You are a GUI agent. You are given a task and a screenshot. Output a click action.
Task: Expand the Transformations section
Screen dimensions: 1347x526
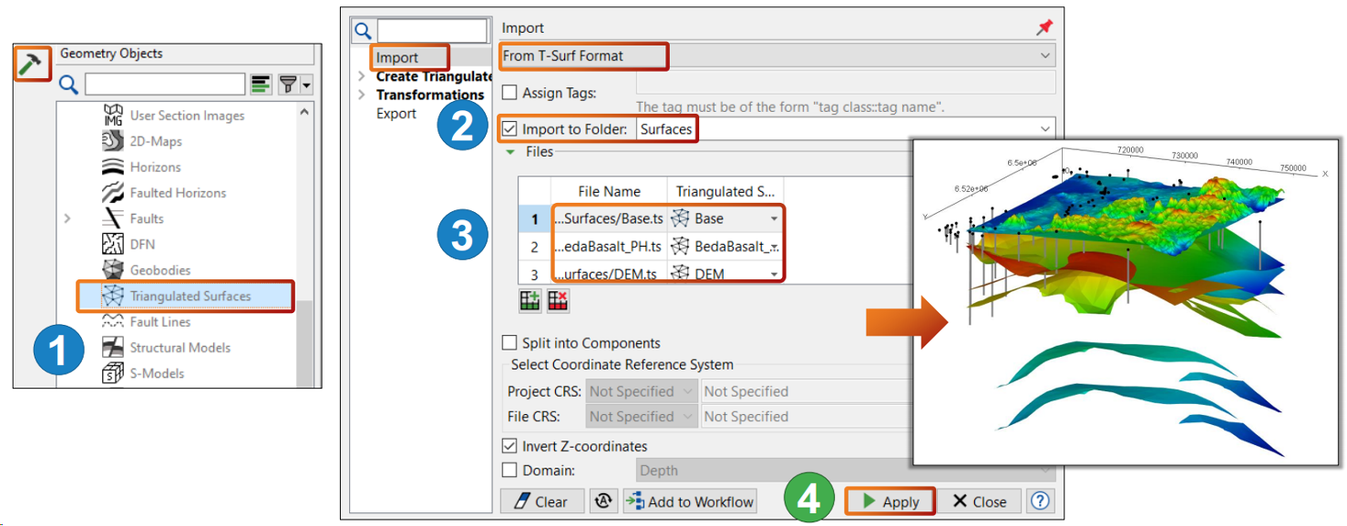point(362,95)
